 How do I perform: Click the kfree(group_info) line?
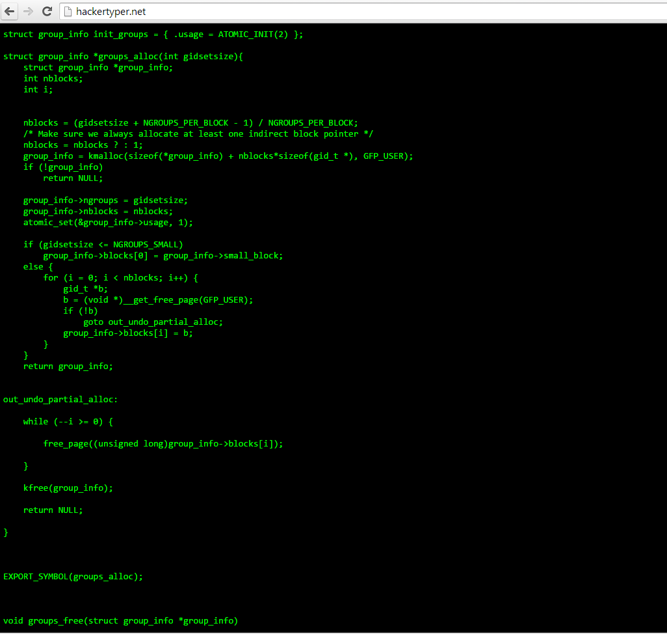click(68, 488)
